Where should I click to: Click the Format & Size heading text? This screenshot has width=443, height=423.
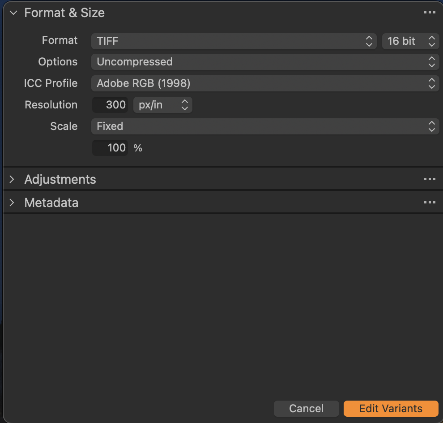tap(64, 13)
